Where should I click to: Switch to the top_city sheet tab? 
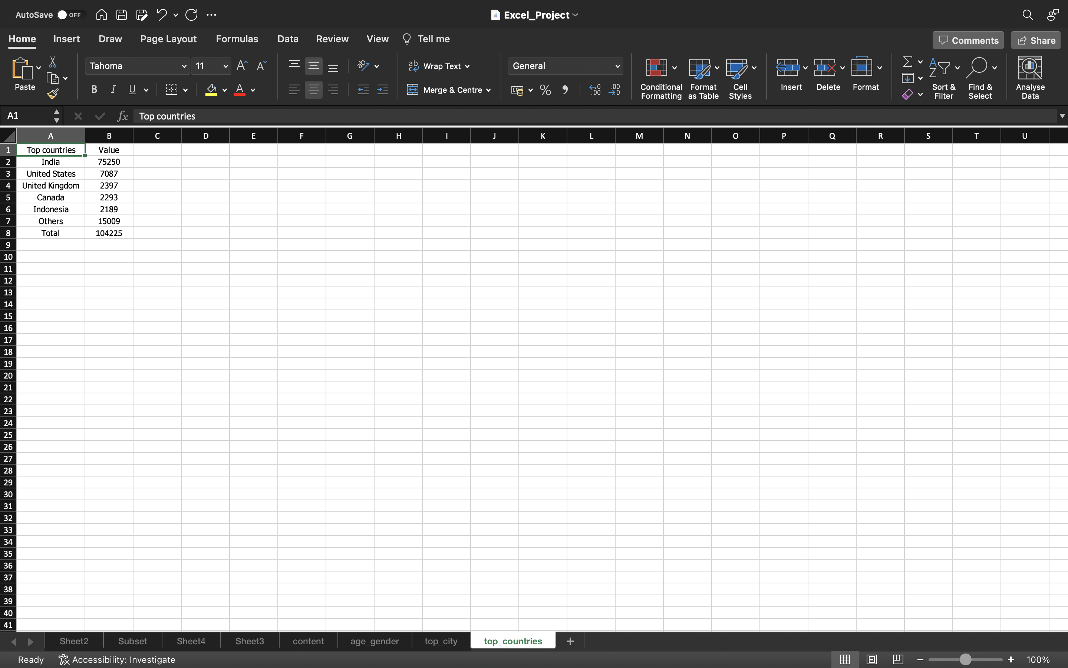coord(441,641)
